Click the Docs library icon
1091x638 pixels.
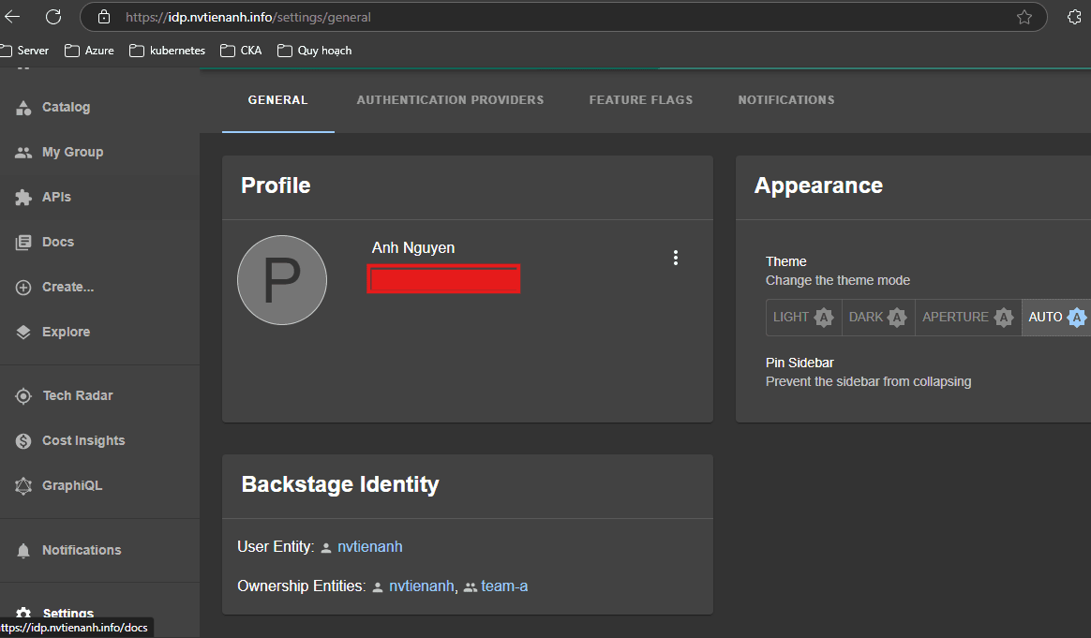(x=23, y=243)
